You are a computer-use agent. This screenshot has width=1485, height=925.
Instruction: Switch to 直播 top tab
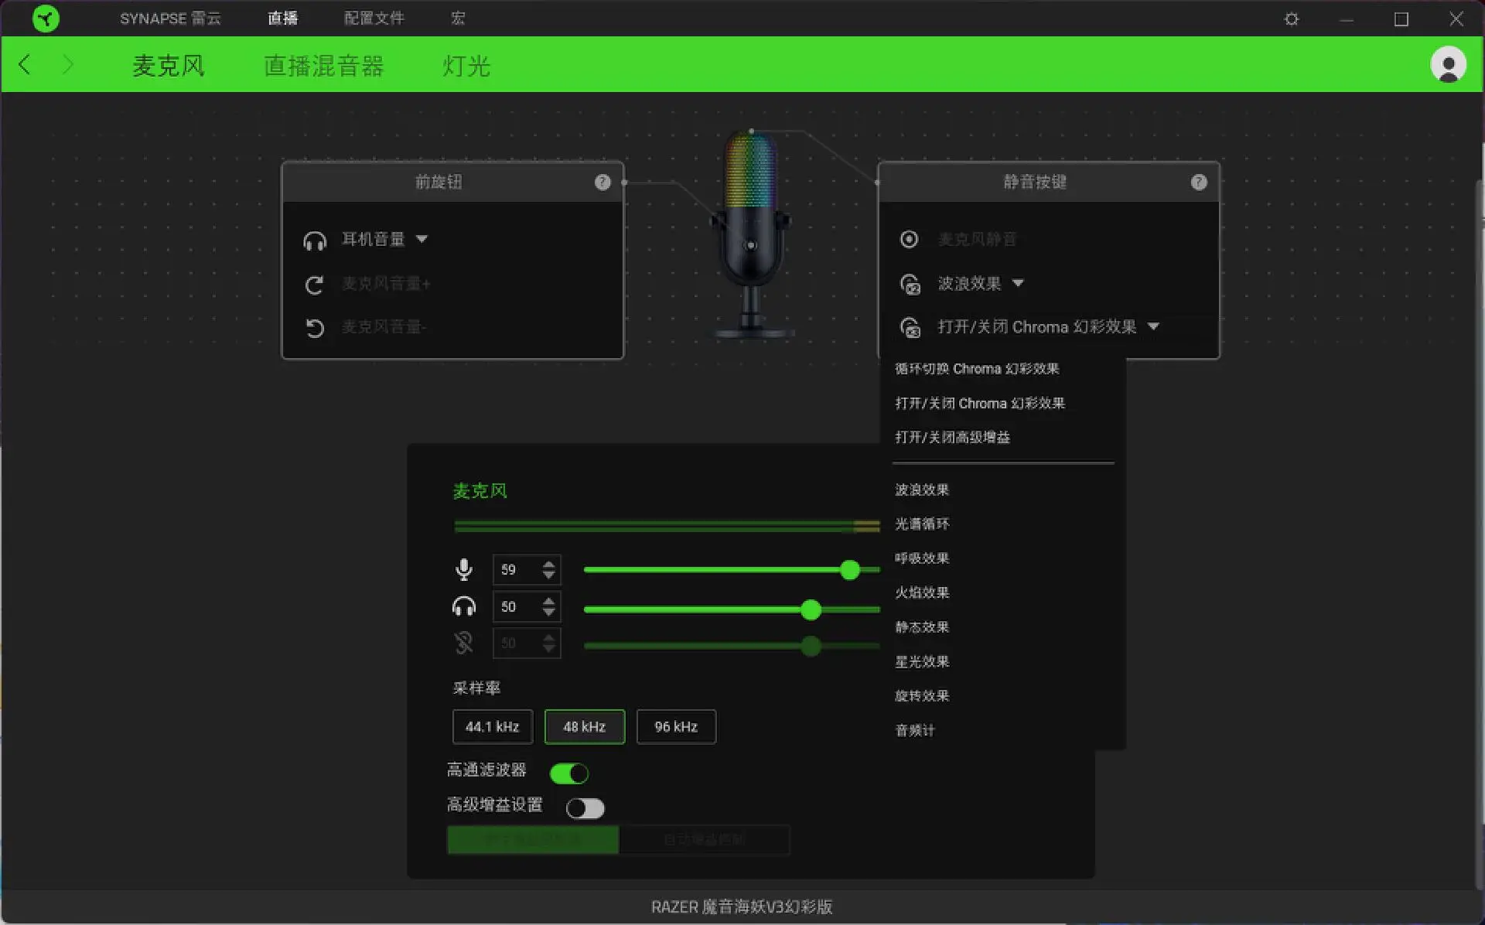point(282,18)
